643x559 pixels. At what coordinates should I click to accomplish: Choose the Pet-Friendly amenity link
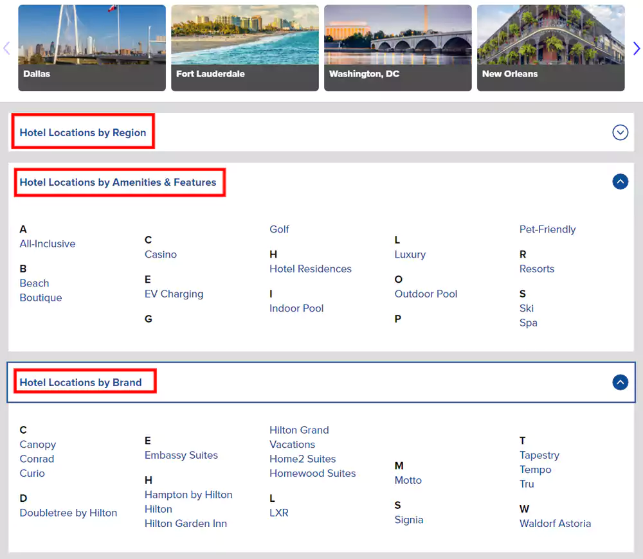tap(547, 229)
